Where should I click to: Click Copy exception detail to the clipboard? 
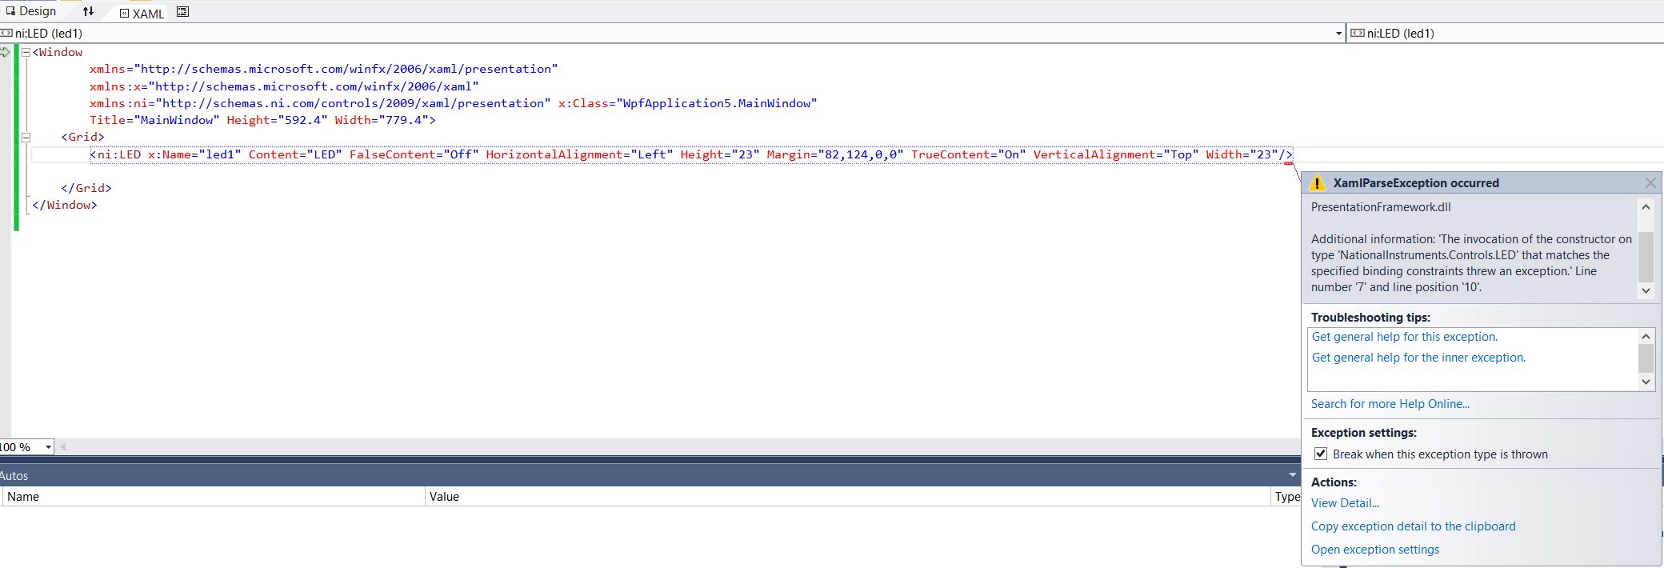point(1413,526)
